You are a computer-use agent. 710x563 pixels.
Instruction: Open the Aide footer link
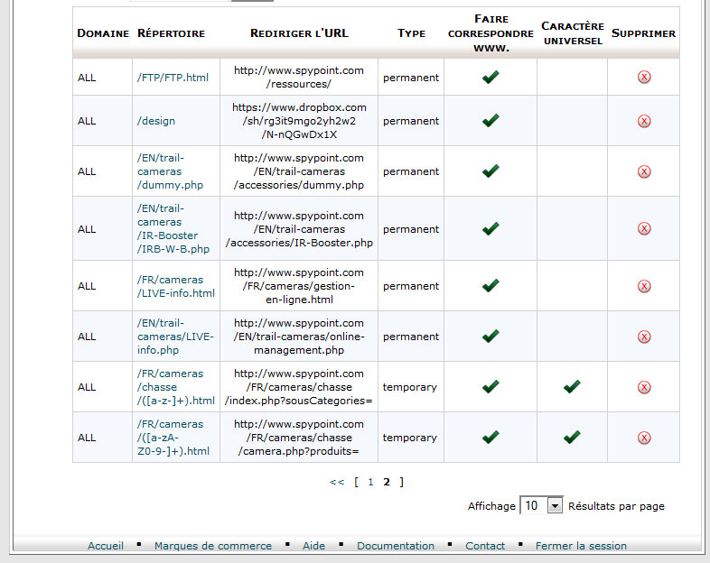313,546
